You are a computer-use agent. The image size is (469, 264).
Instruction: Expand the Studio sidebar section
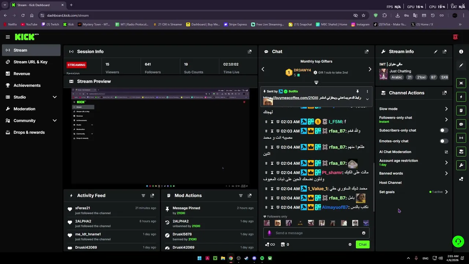(55, 97)
